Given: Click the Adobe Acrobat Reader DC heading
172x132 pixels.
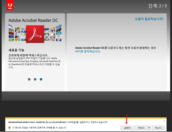Looking at the screenshot, I should (x=33, y=20).
